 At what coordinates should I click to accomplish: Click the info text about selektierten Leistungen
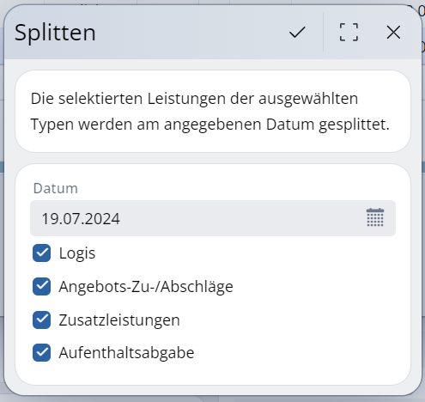tap(210, 111)
